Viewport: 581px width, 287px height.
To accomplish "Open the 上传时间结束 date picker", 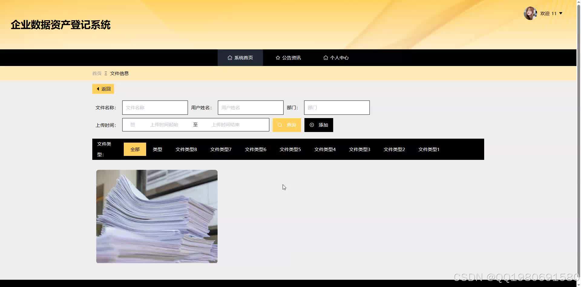I will [x=226, y=124].
